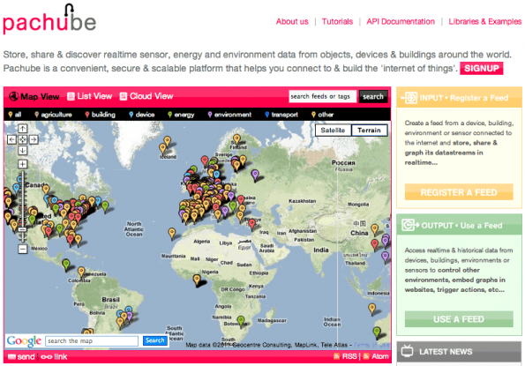Pan the map right arrow

coord(34,139)
